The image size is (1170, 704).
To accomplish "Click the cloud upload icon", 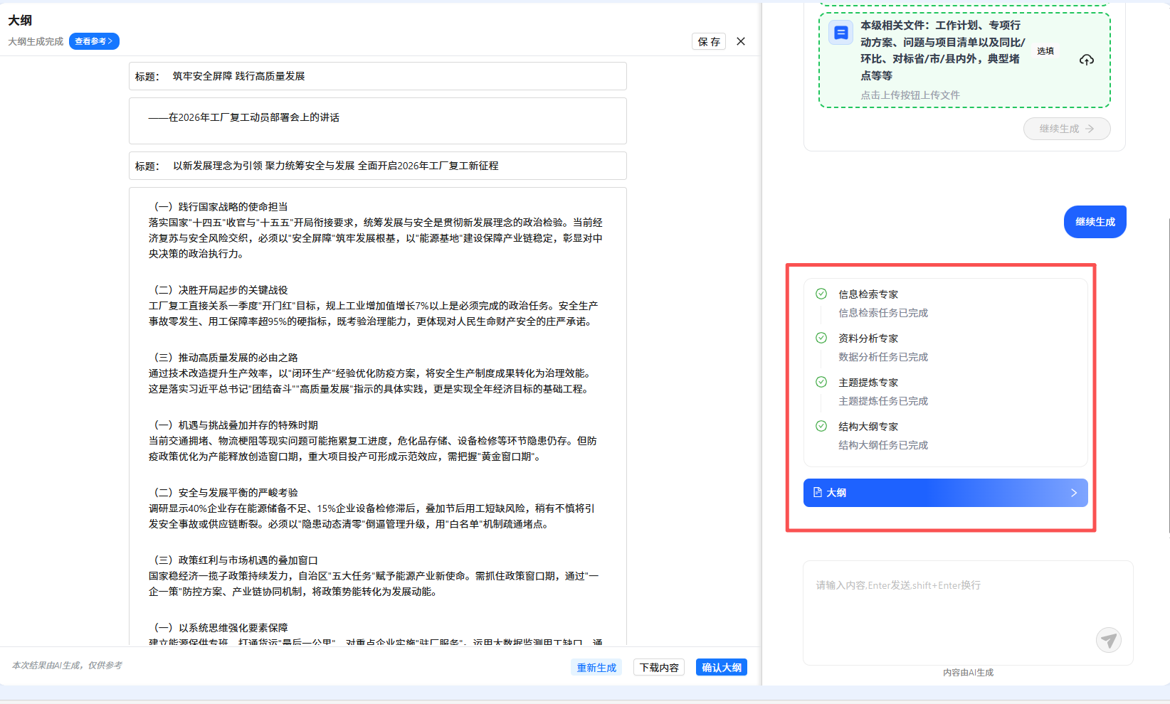I will (1086, 60).
